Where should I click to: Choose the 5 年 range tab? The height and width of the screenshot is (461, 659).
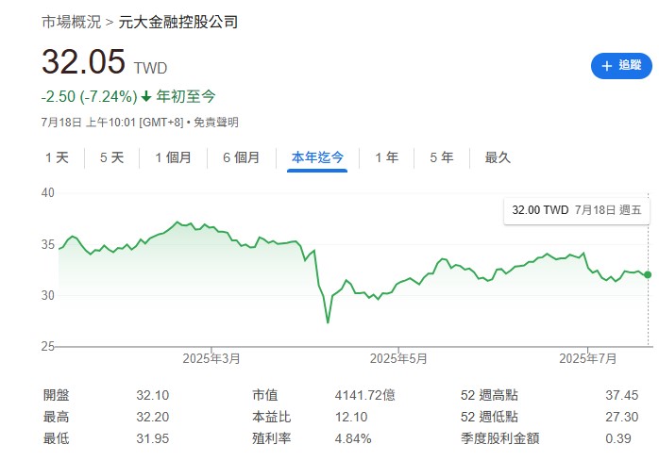(442, 157)
